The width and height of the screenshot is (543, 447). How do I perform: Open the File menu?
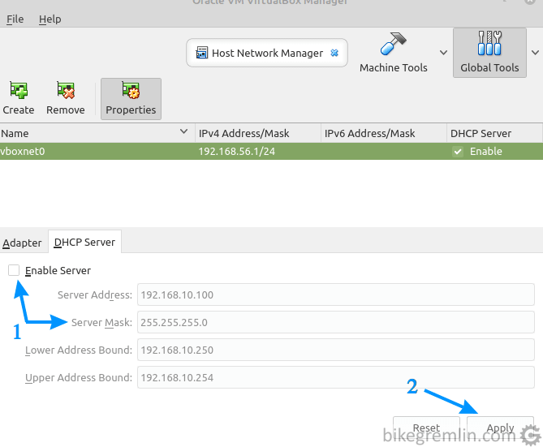click(x=15, y=19)
